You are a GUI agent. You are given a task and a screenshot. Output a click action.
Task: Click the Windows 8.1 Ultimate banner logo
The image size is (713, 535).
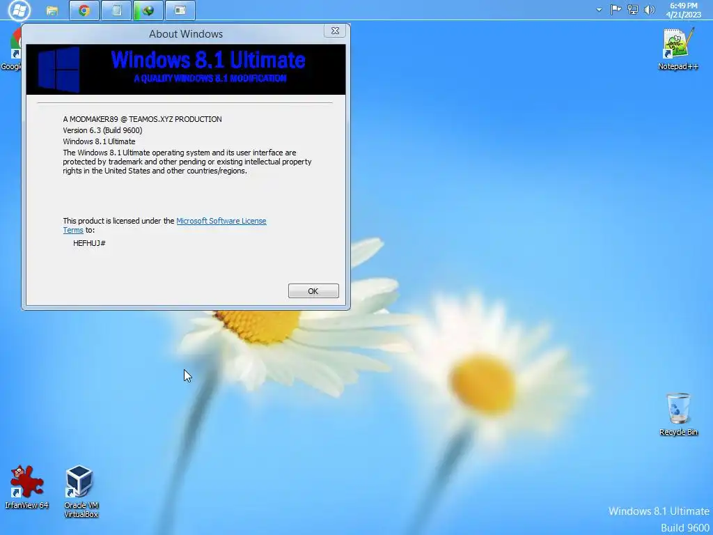58,70
